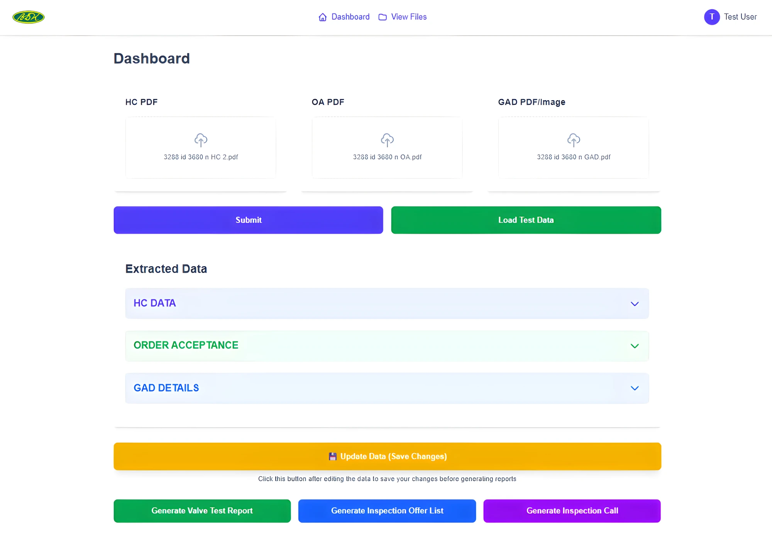
Task: Expand the HC DATA section chevron
Action: 635,304
